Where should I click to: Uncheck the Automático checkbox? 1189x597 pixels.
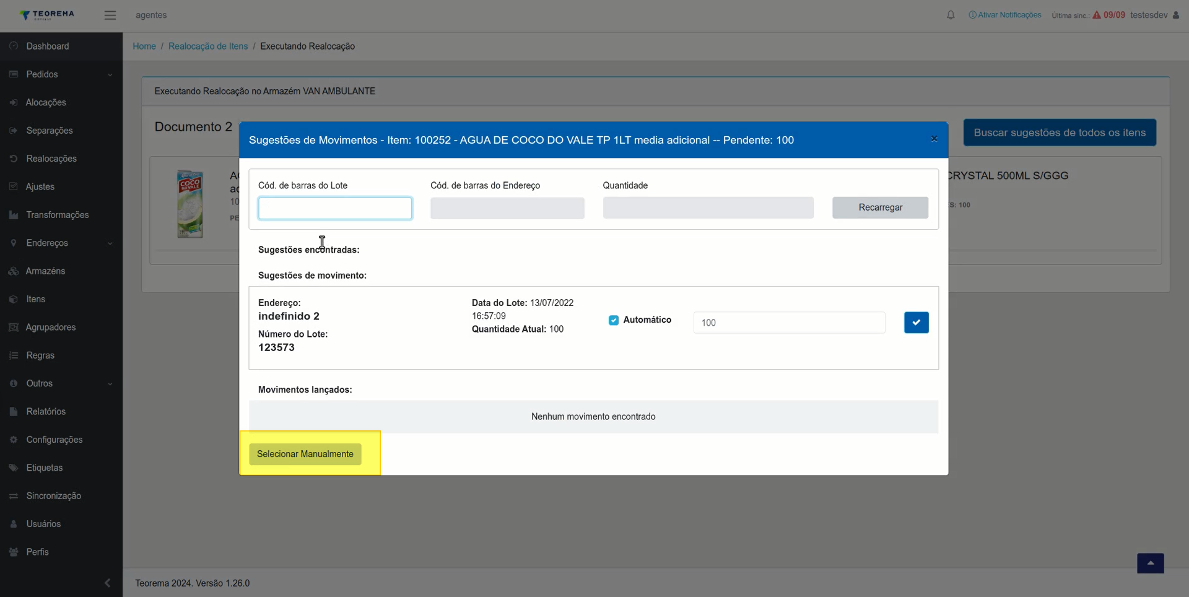614,320
